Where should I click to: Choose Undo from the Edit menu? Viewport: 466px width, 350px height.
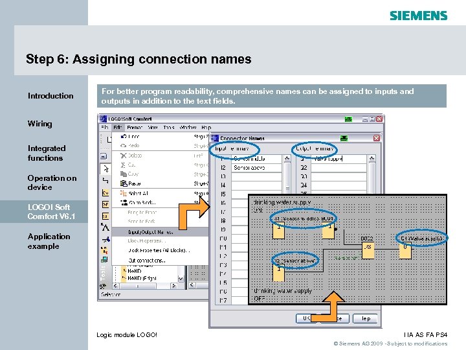click(x=161, y=137)
